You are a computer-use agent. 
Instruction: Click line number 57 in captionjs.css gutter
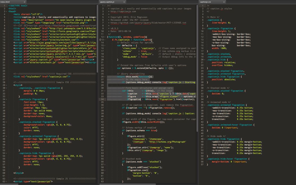coord(202,165)
